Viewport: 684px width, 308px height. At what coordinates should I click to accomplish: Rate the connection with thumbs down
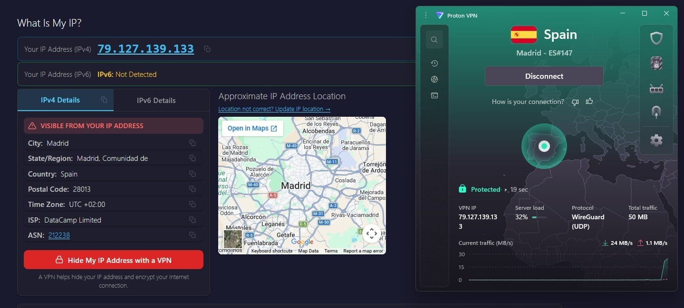tap(575, 102)
